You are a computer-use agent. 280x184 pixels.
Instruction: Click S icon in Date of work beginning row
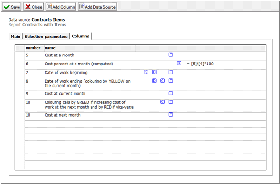coord(146,72)
